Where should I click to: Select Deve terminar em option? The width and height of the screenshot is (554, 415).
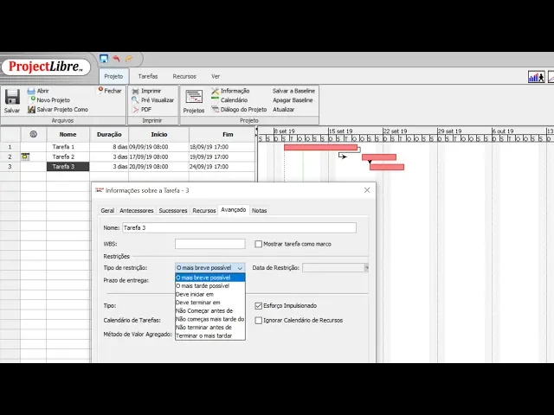209,303
